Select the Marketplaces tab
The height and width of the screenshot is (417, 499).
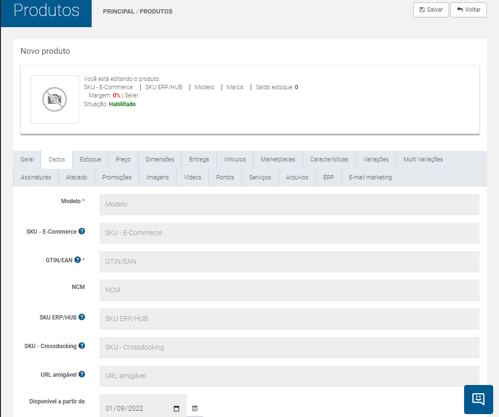click(278, 160)
